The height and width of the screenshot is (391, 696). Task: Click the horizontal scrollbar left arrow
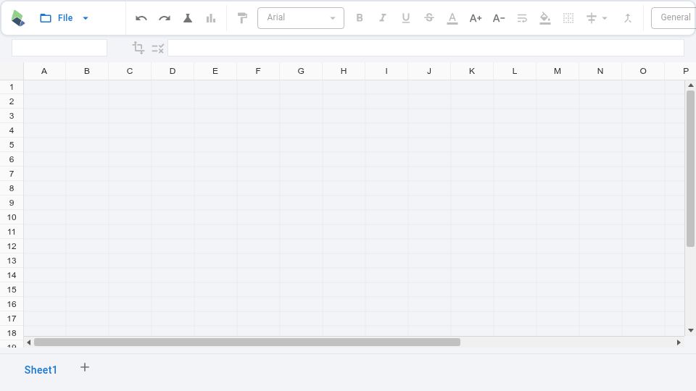[29, 342]
